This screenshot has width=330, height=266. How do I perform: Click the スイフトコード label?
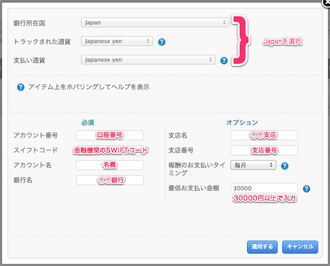pos(36,150)
